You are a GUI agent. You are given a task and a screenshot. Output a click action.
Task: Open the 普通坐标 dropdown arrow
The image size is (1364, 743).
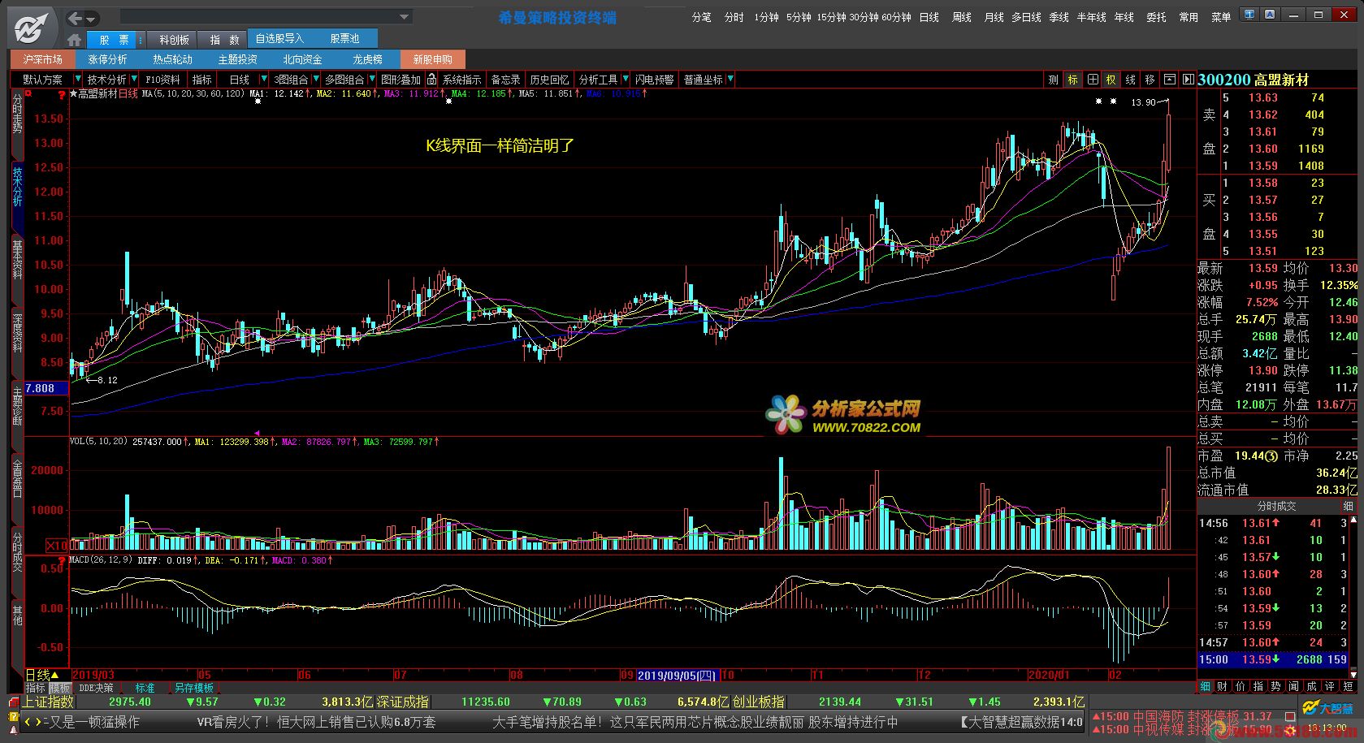point(730,79)
